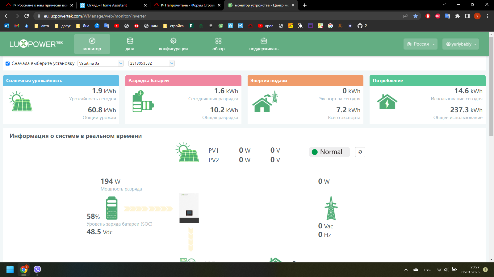The height and width of the screenshot is (277, 494).
Task: Open the Outlook bookmark icon
Action: [x=7, y=26]
